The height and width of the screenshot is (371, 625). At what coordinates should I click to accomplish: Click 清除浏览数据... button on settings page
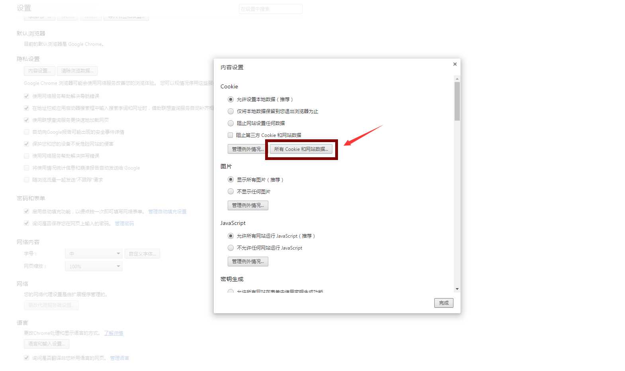tap(77, 71)
